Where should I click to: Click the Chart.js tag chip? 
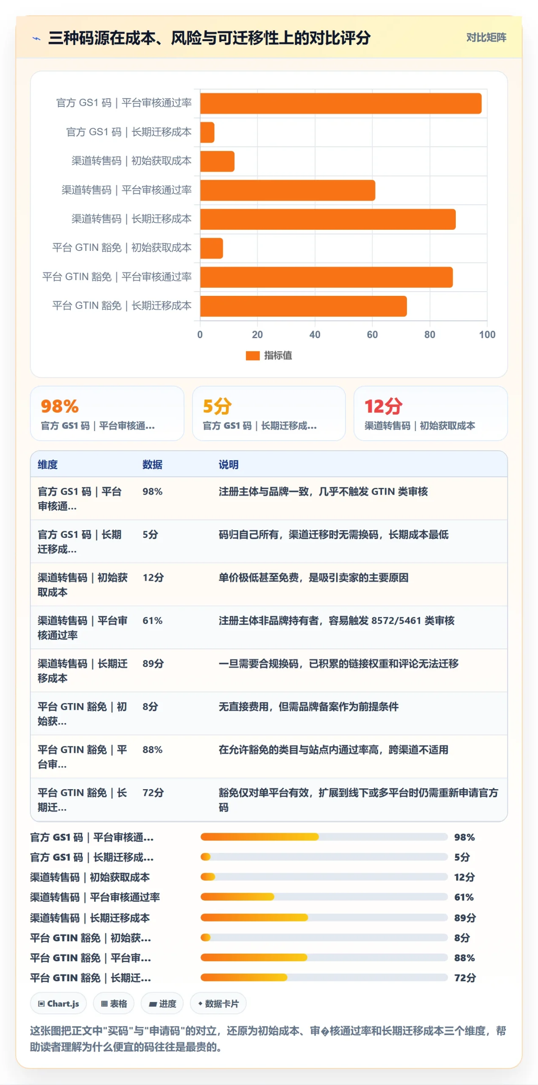pos(58,1004)
